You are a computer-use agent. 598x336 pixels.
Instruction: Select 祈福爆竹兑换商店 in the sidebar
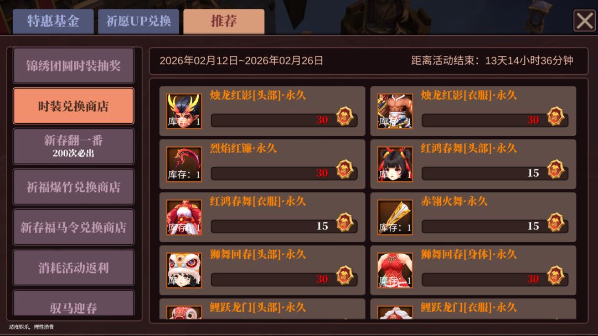[x=74, y=187]
